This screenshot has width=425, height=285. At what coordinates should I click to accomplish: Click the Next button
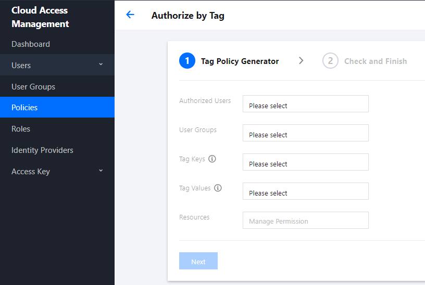(x=198, y=261)
